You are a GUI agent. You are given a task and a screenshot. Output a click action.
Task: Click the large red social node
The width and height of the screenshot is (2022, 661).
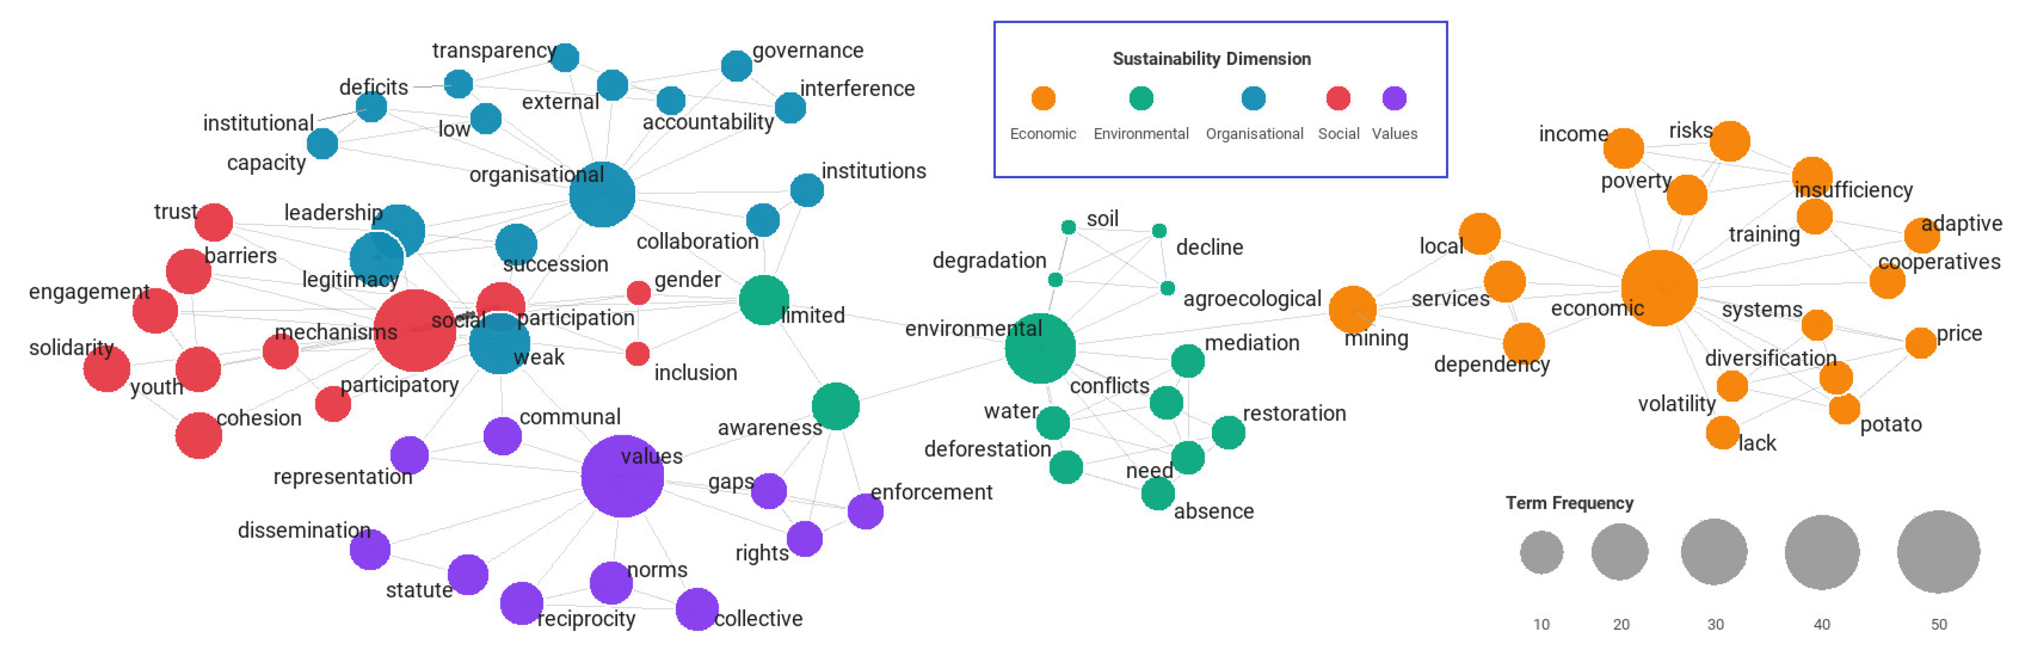tap(414, 330)
